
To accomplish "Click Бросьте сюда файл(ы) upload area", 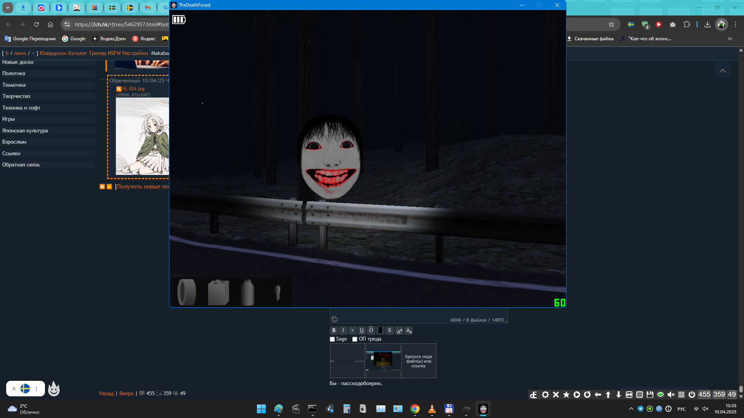I will (418, 361).
